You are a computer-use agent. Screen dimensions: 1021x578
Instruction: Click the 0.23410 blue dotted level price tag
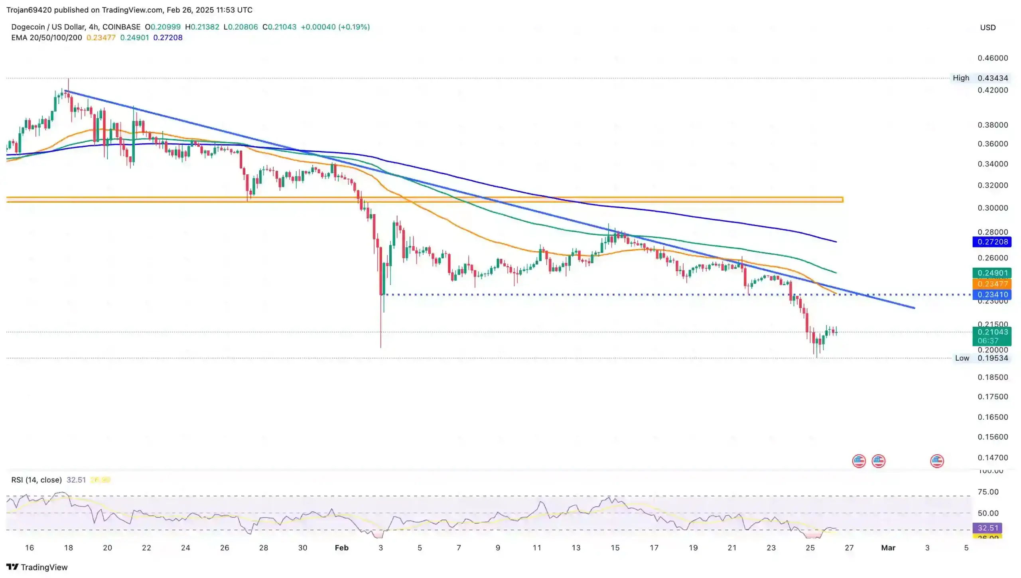pyautogui.click(x=992, y=295)
